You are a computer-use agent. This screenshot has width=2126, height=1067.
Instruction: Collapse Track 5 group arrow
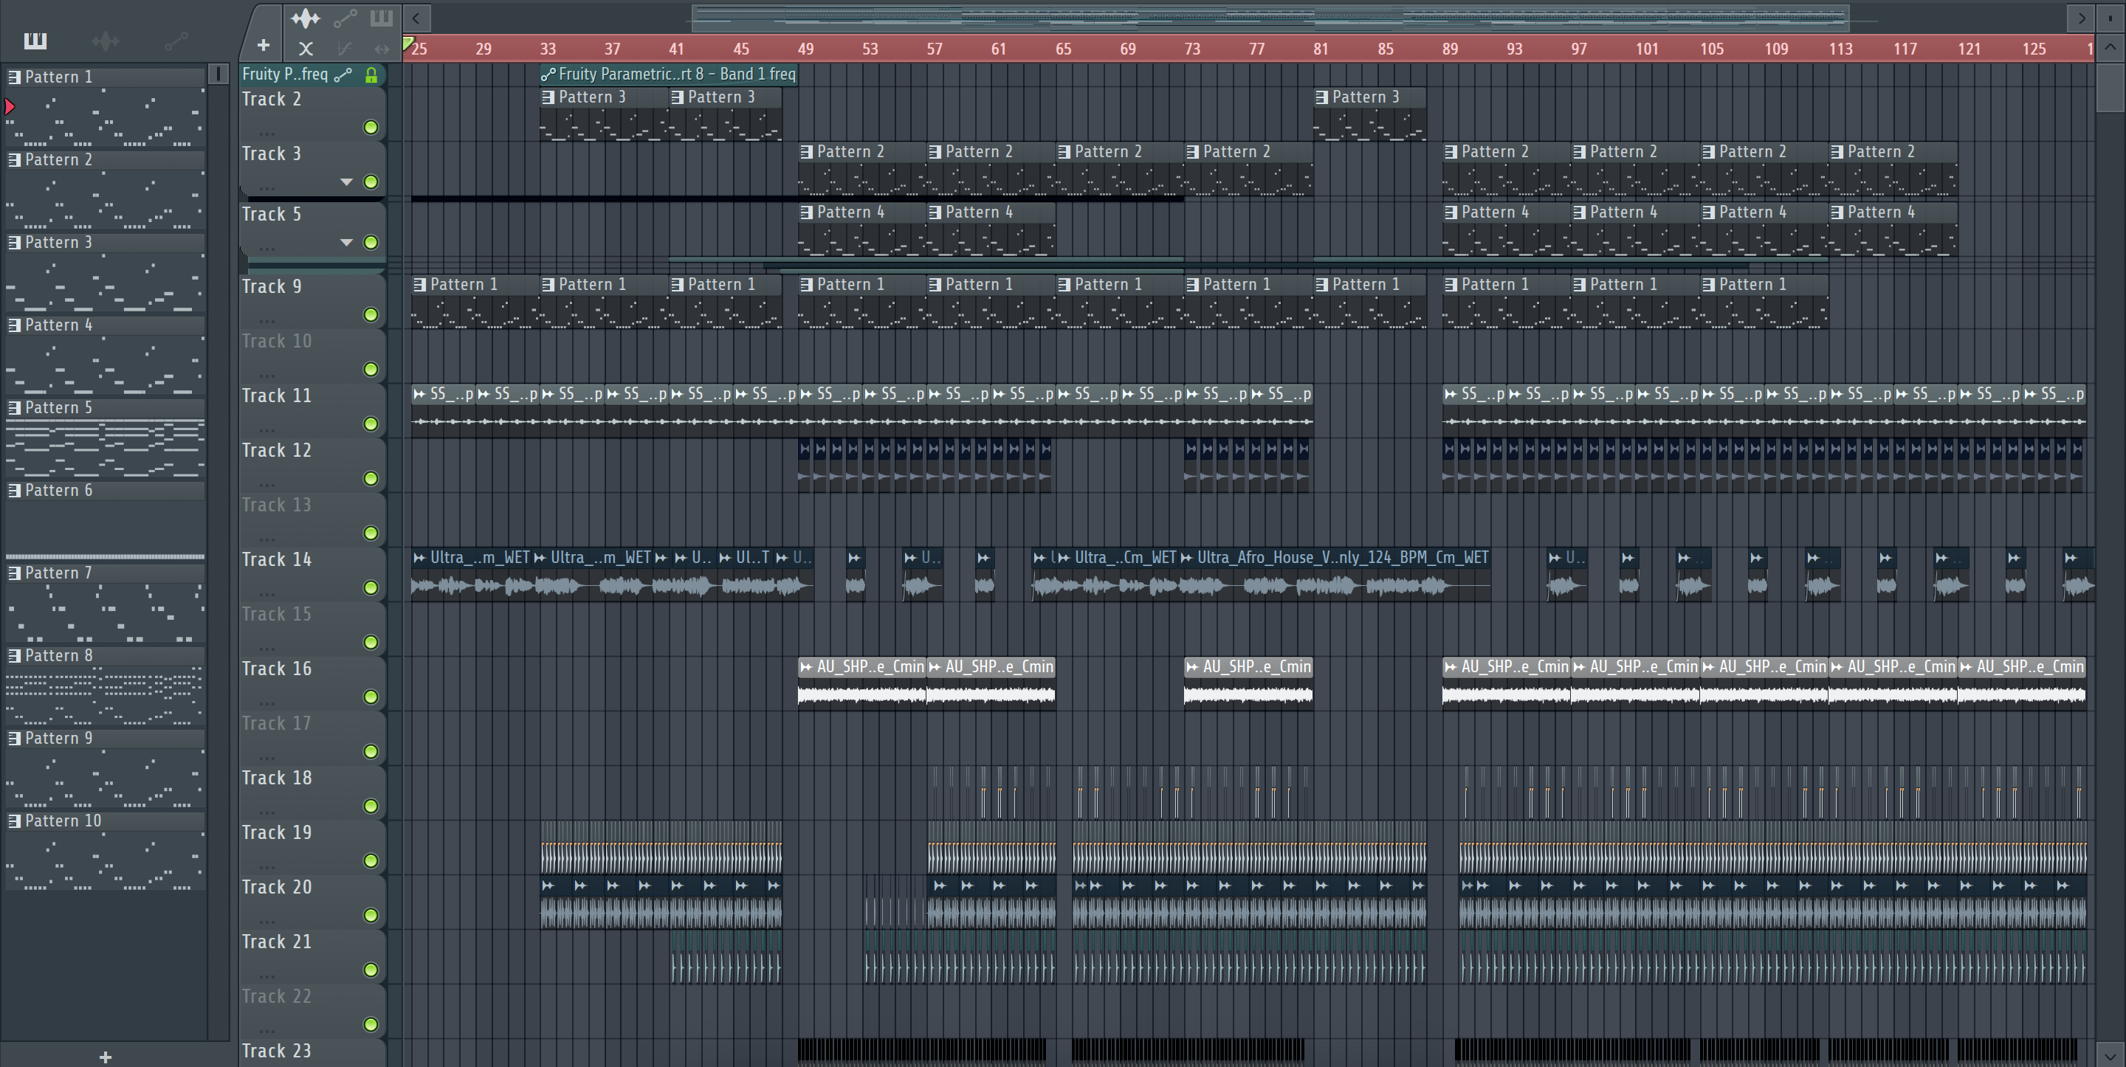[347, 243]
